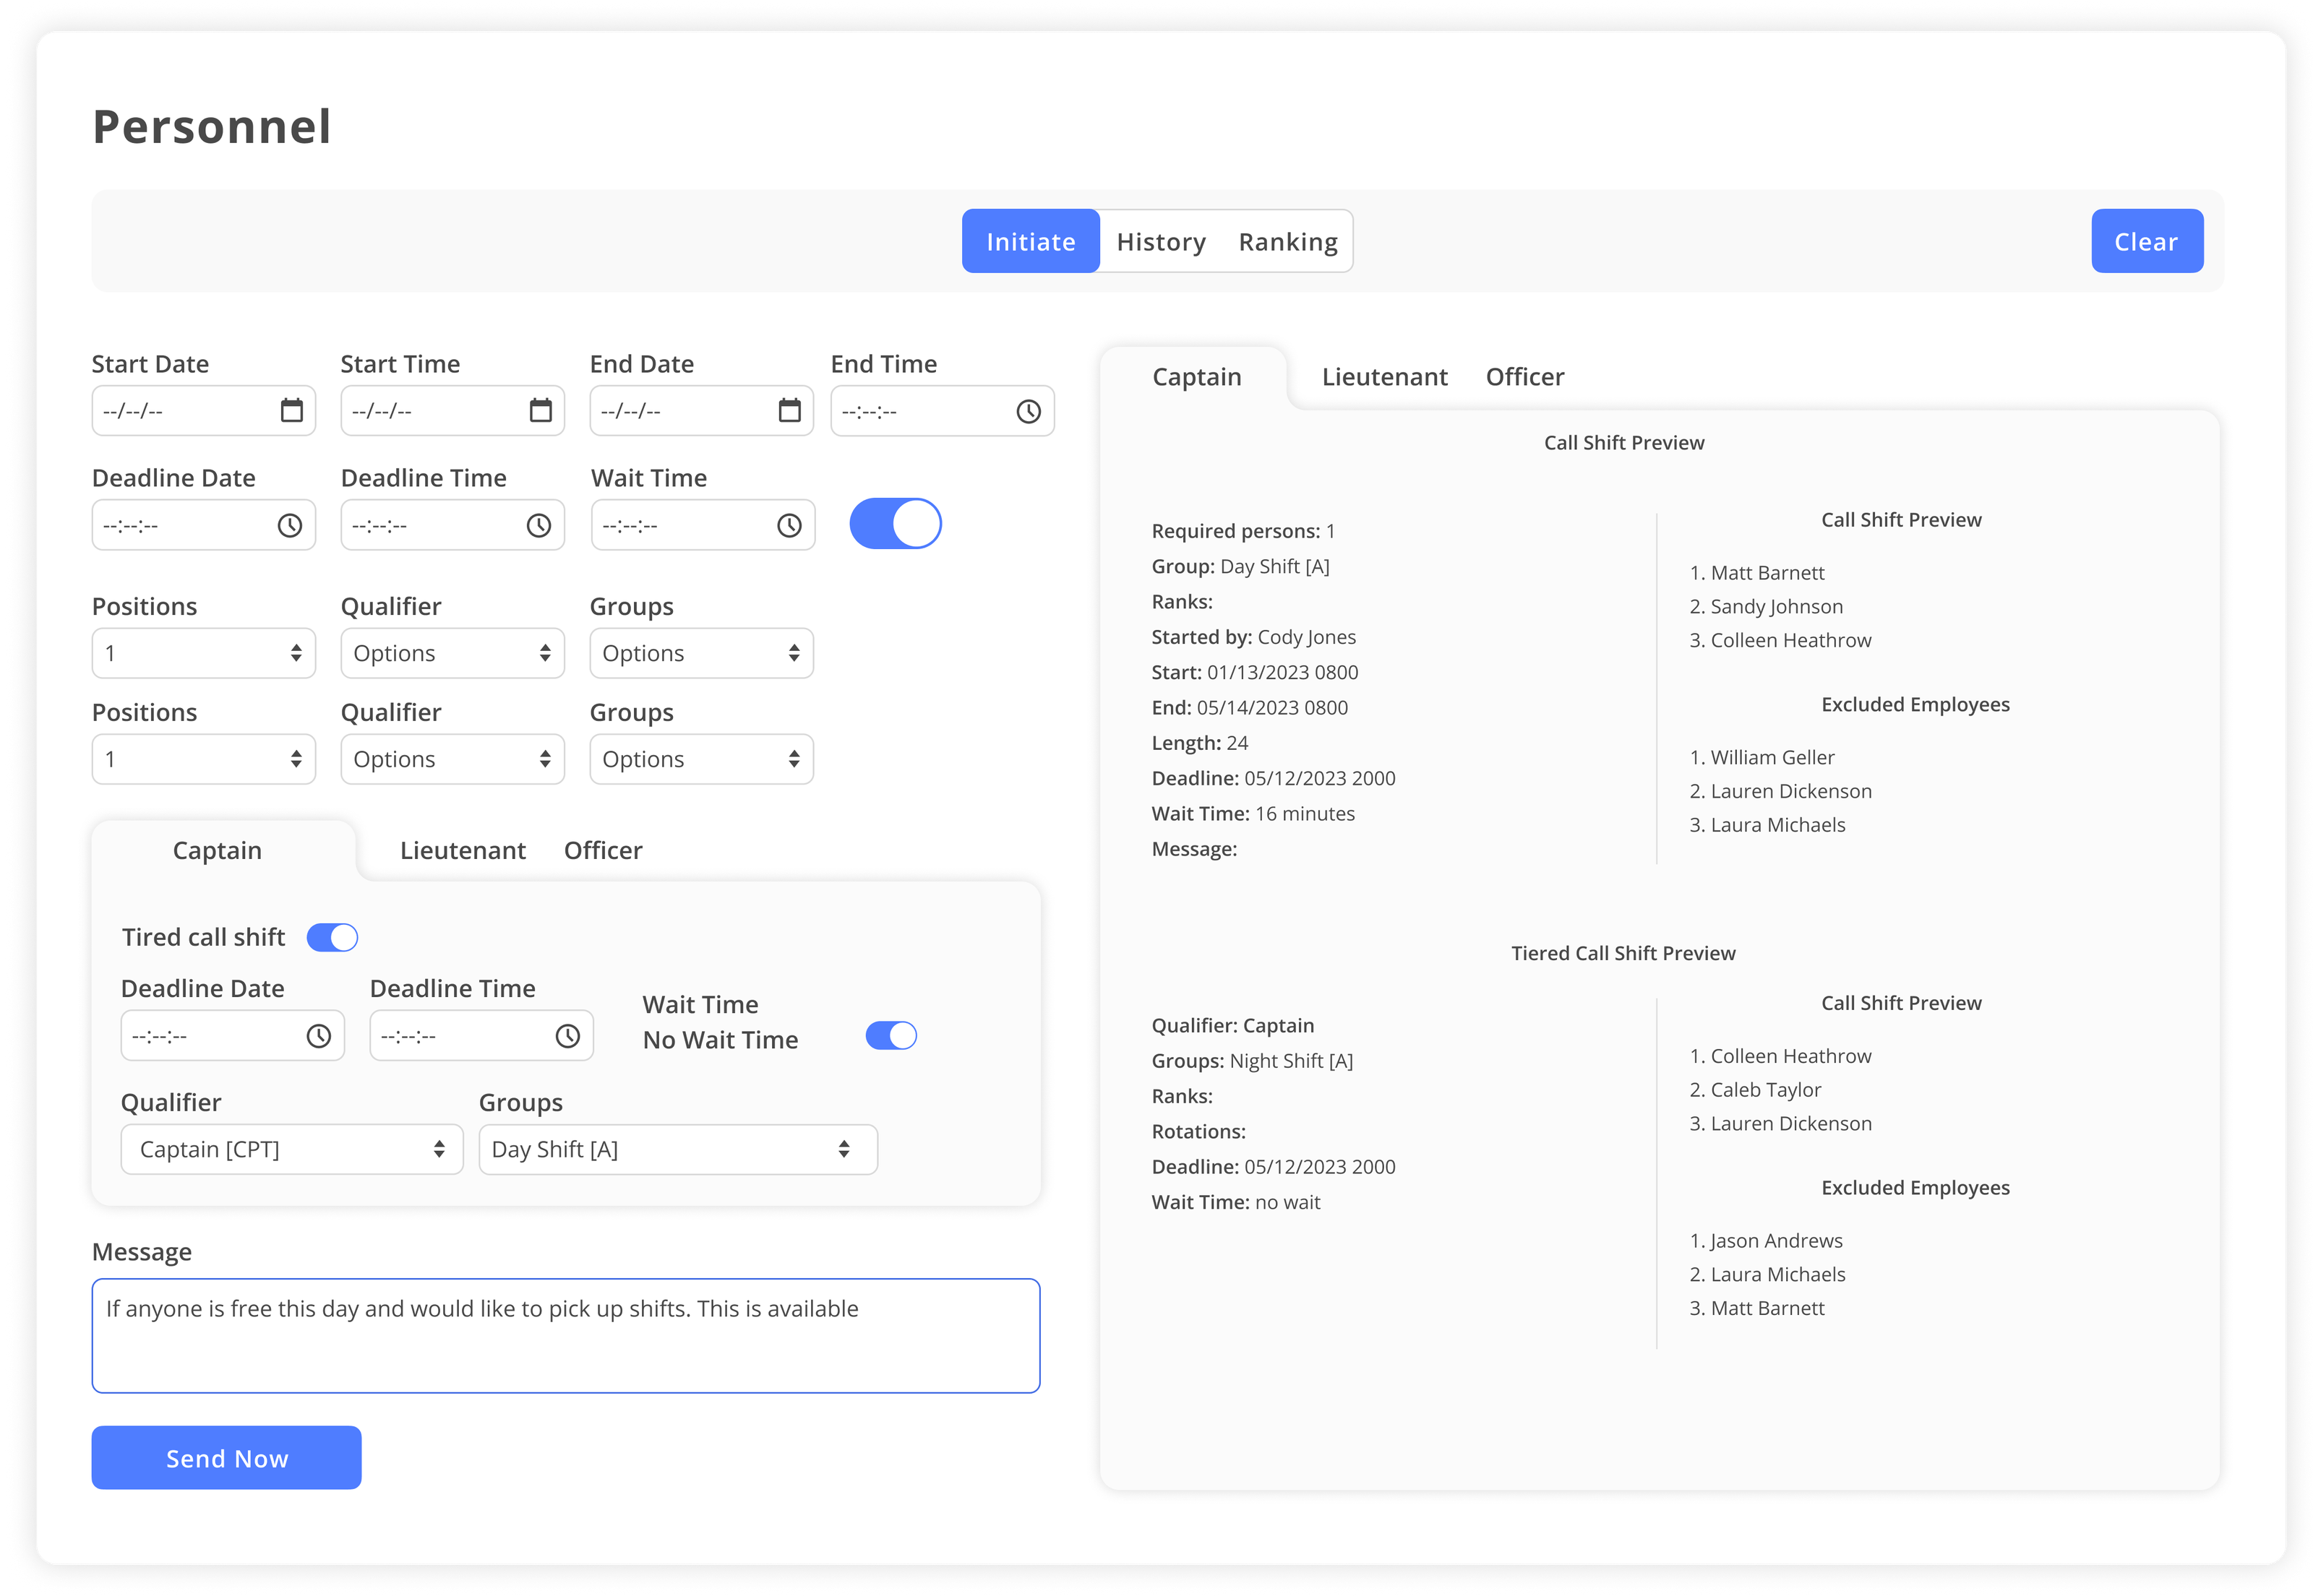2313x1596 pixels.
Task: Open the Lieutenant tab in the preview panel
Action: click(1383, 376)
